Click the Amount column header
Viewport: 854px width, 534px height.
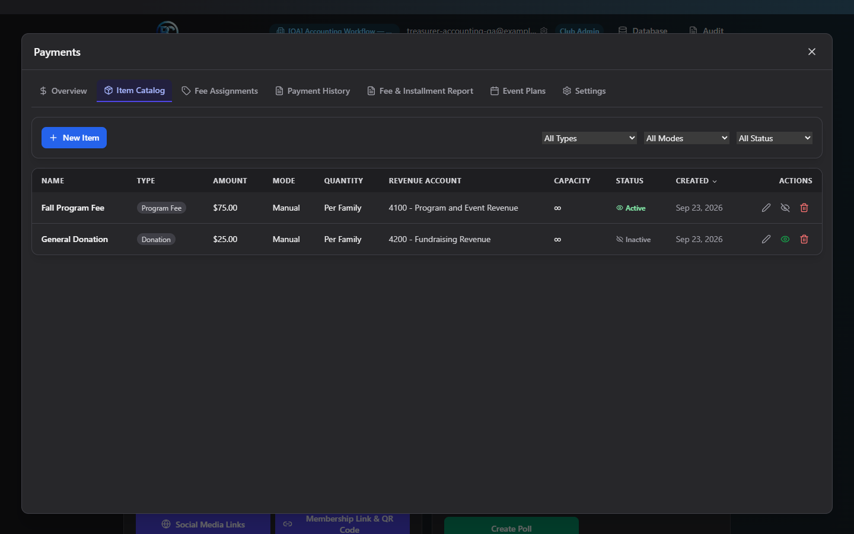tap(230, 181)
